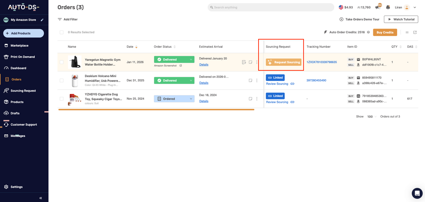Open the Yaregelun water bottle holder thumbnail
The height and width of the screenshot is (202, 425).
(x=75, y=62)
